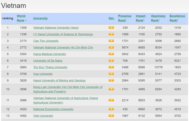The width and height of the screenshot is (189, 121).
Task: Open Vietnam National University Hanoi link
Action: pyautogui.click(x=56, y=28)
